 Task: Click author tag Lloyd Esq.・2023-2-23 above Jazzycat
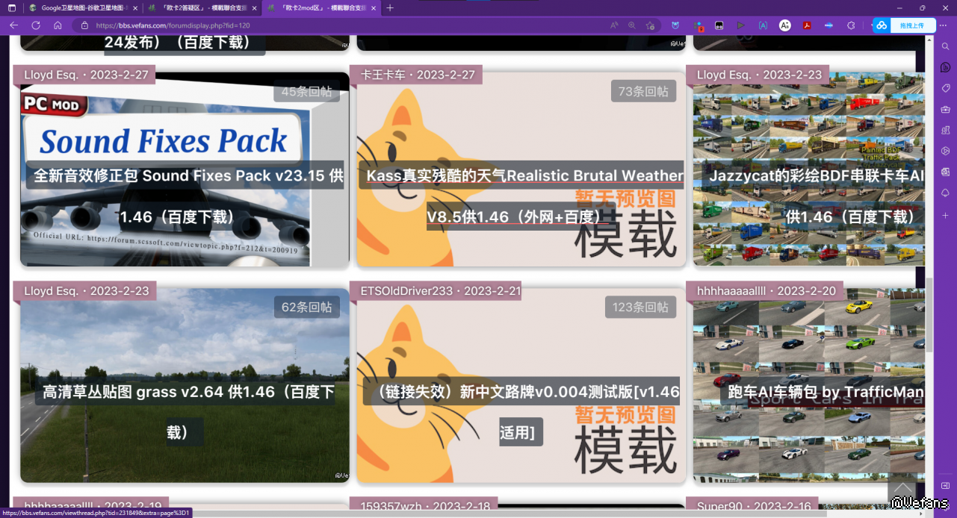coord(759,75)
